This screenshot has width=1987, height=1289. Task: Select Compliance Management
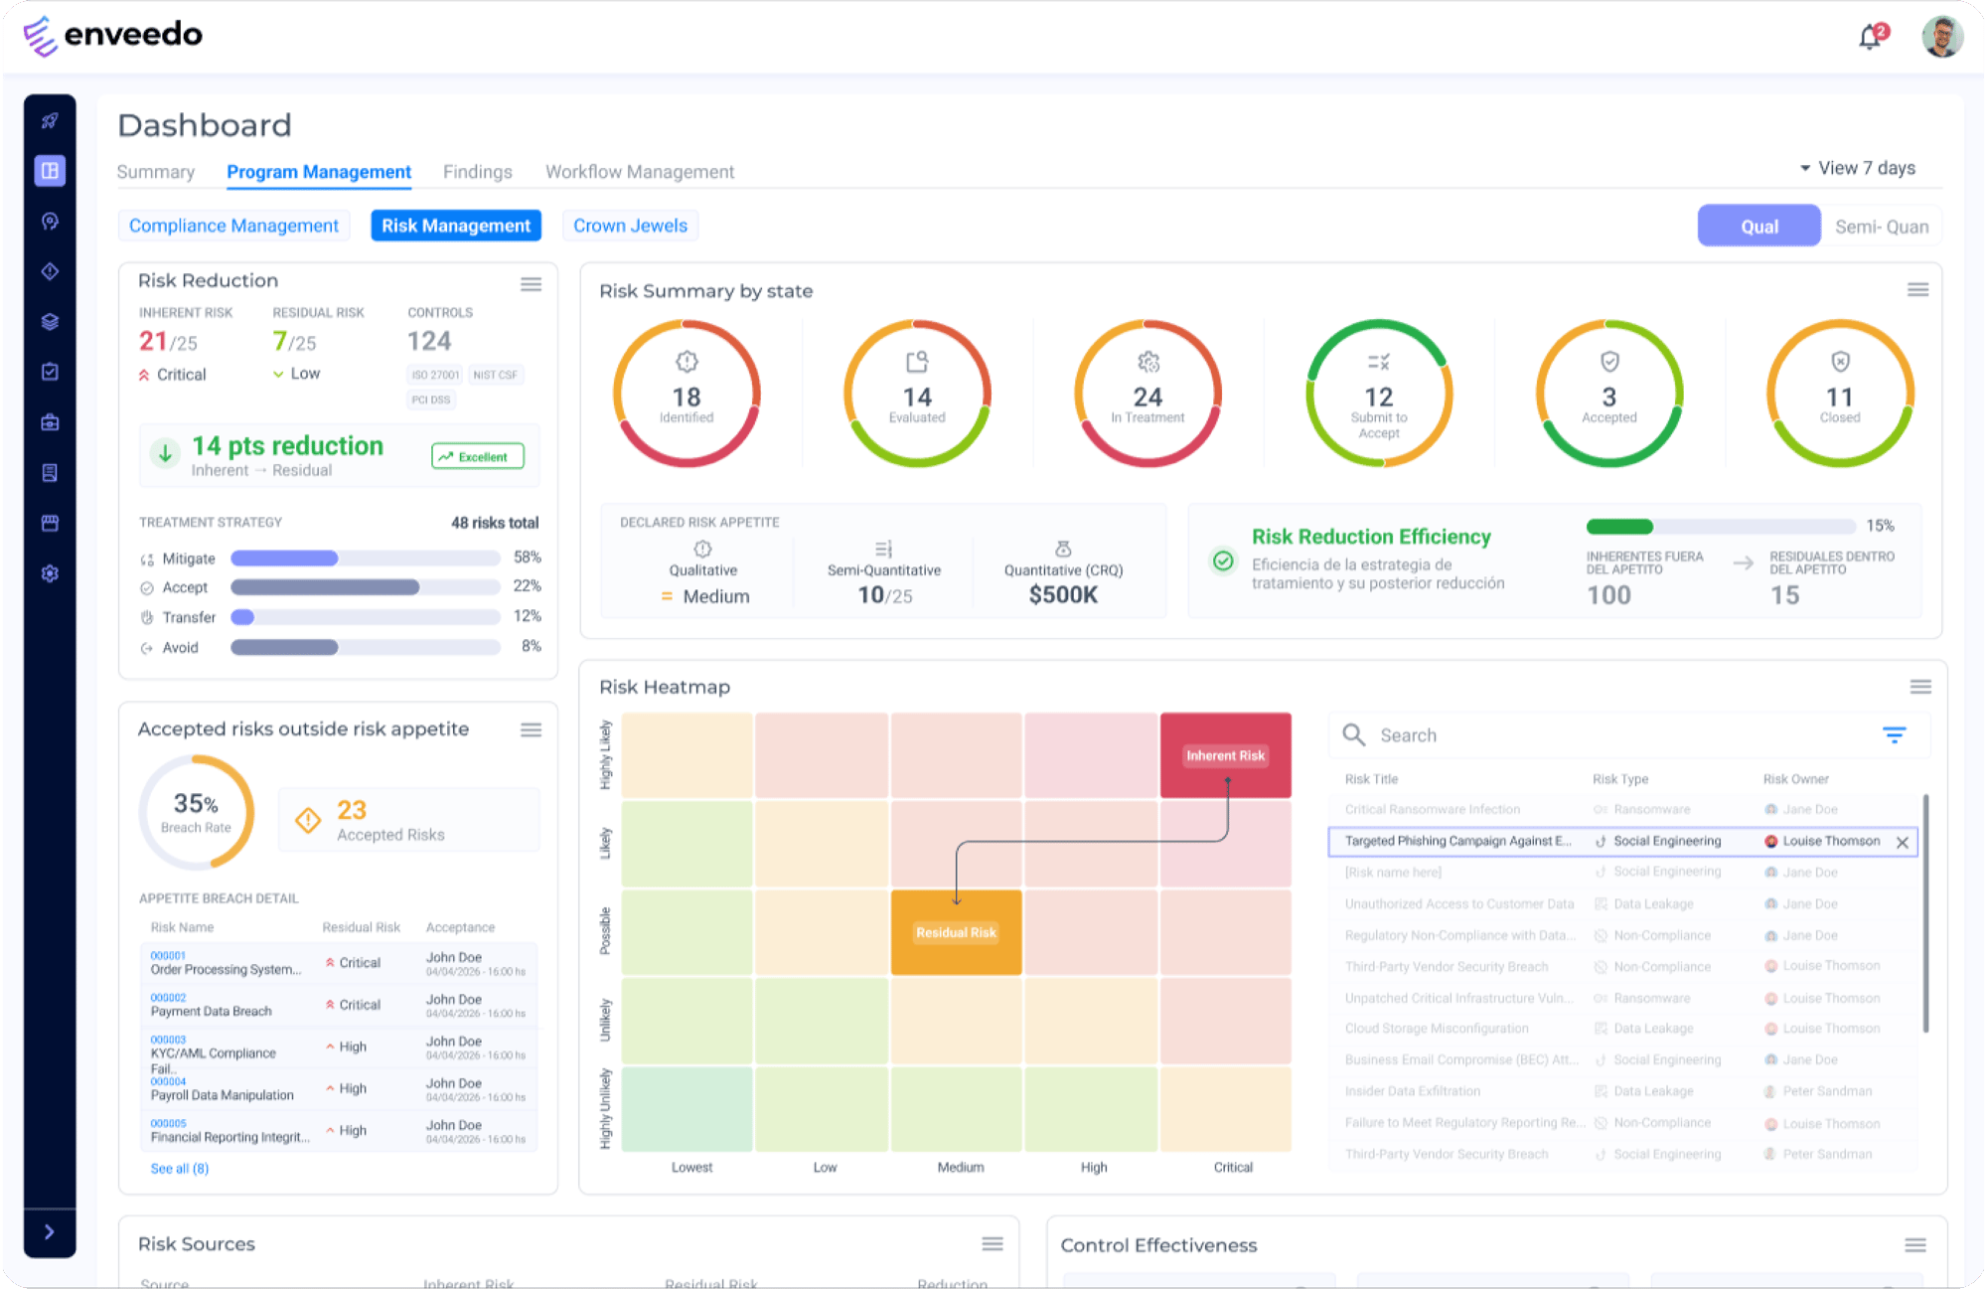pyautogui.click(x=233, y=226)
